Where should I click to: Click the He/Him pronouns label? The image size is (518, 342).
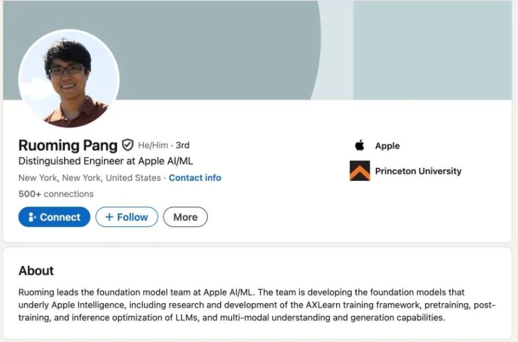pyautogui.click(x=153, y=145)
